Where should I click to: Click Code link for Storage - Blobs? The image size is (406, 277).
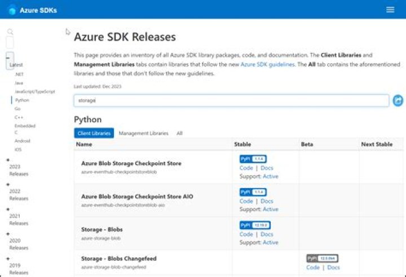click(246, 234)
